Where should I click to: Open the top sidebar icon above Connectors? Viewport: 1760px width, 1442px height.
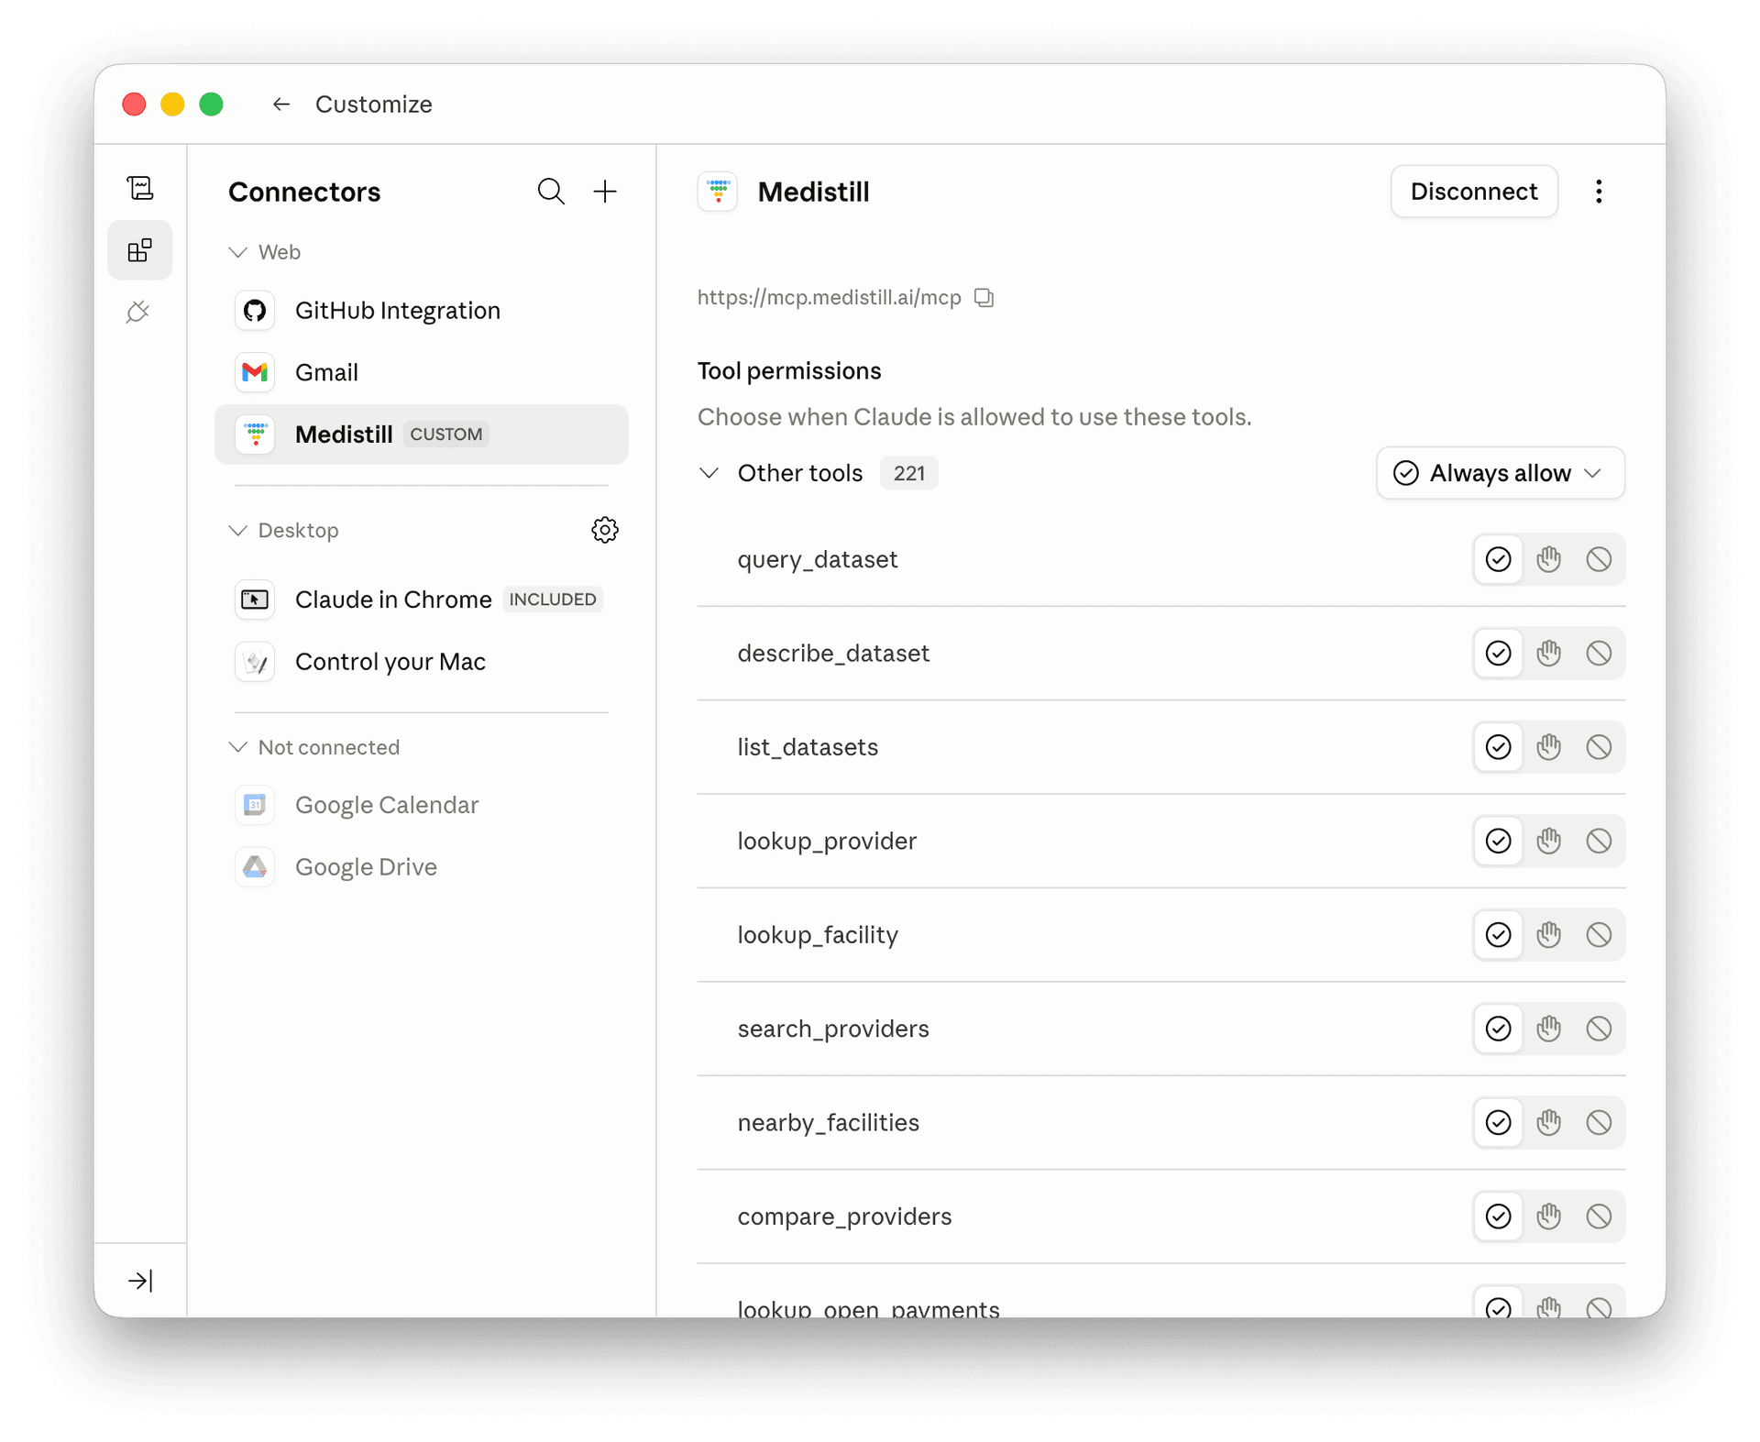pyautogui.click(x=140, y=188)
